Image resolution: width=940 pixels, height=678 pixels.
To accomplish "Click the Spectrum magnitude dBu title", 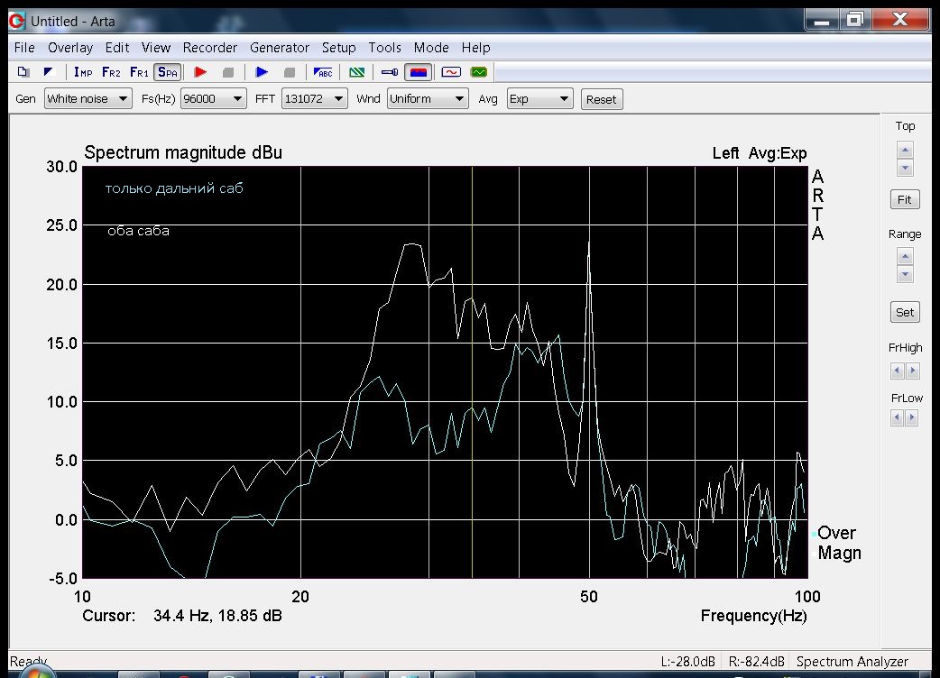I will pos(183,152).
